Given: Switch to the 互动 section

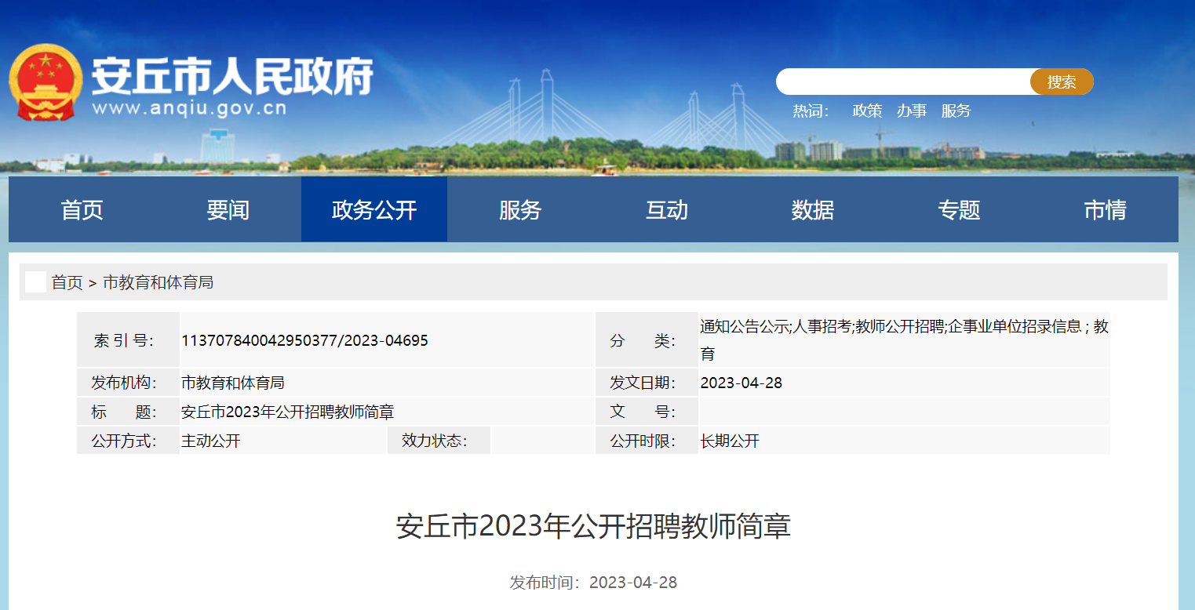Looking at the screenshot, I should (667, 210).
